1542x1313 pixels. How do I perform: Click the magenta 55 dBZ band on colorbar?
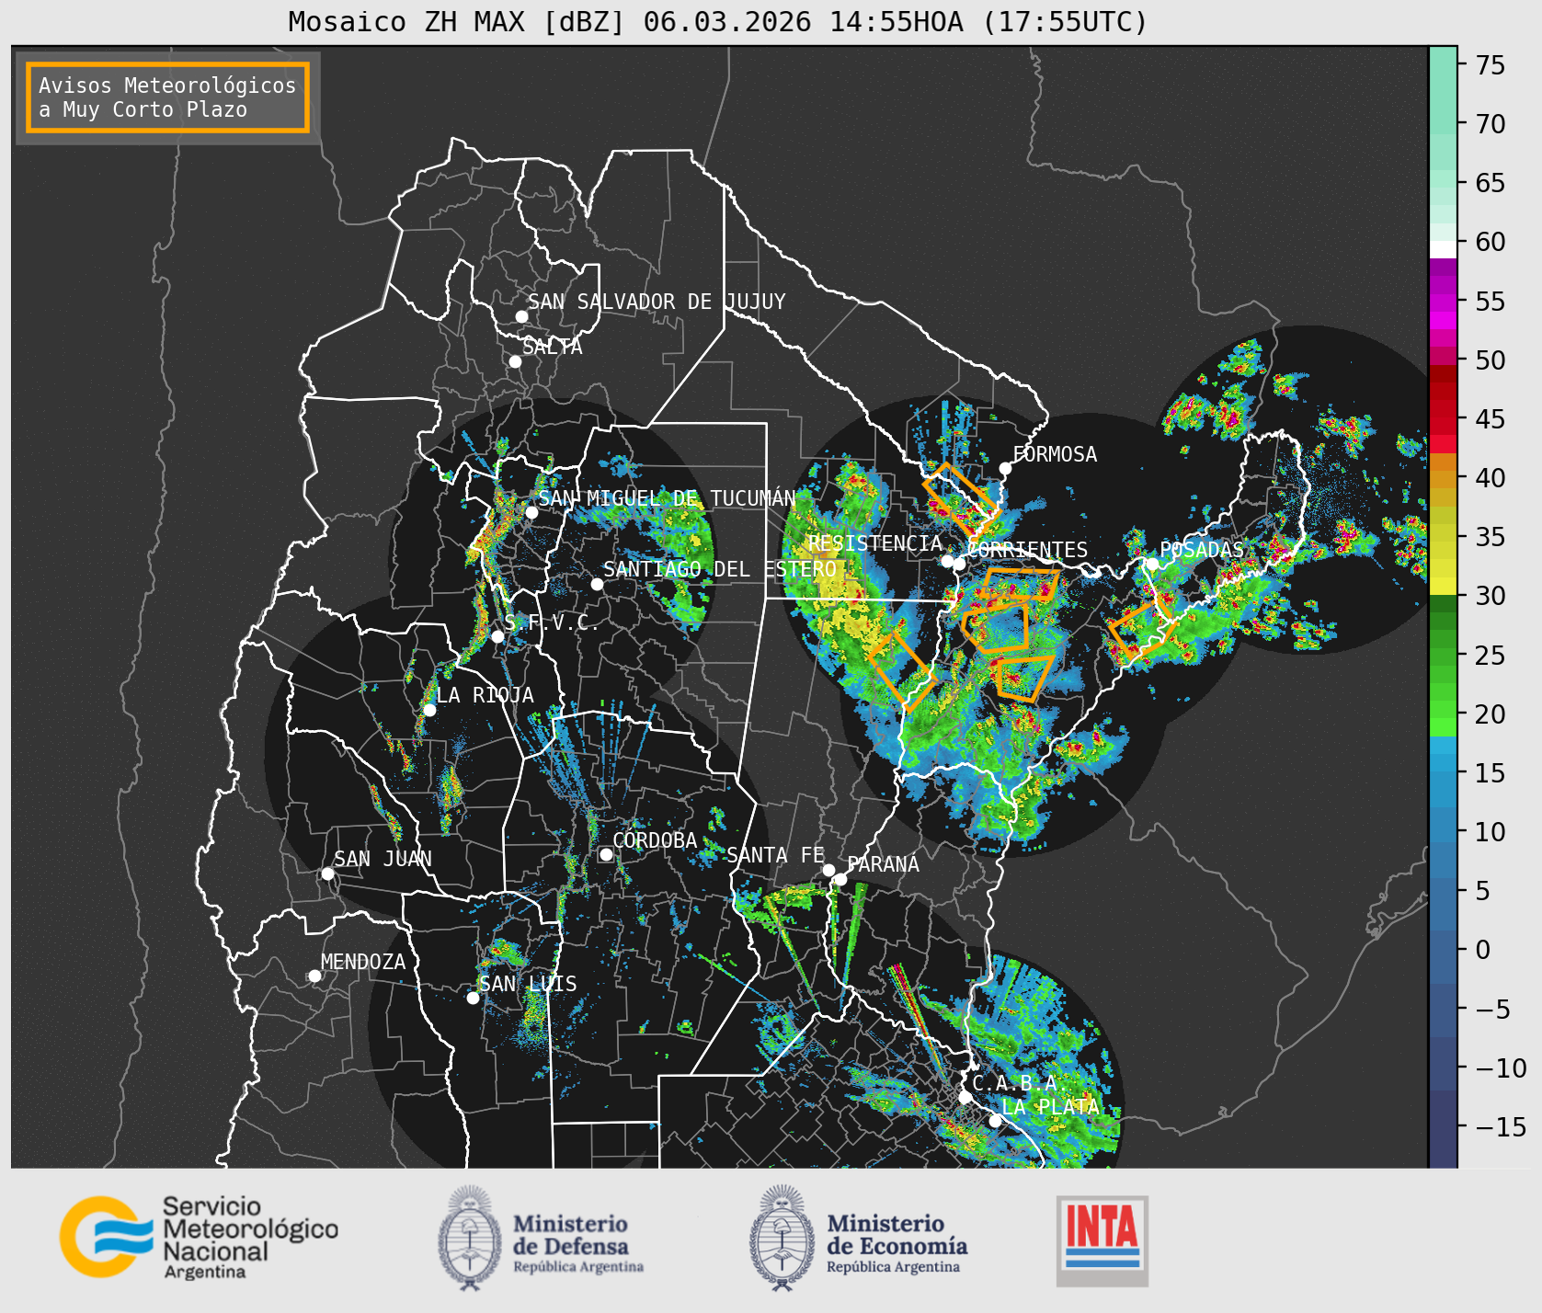(x=1443, y=302)
